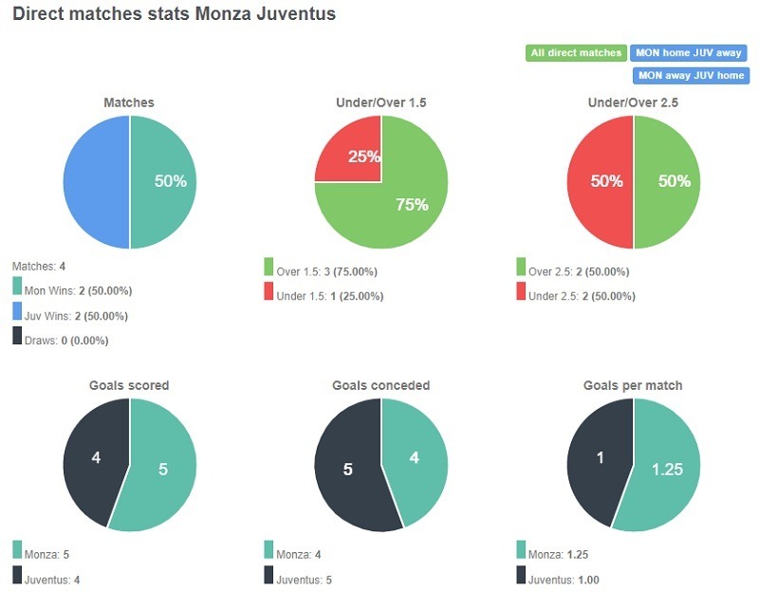Image resolution: width=759 pixels, height=592 pixels.
Task: Click the 'All direct matches' filter button
Action: coord(576,53)
